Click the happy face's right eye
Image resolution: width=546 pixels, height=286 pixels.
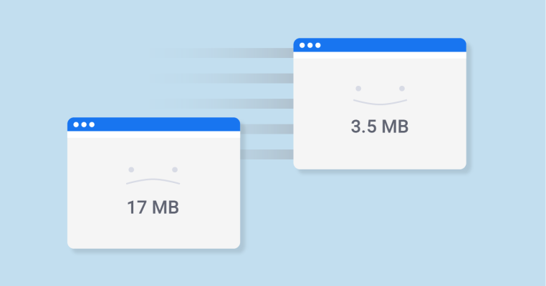[x=402, y=89]
